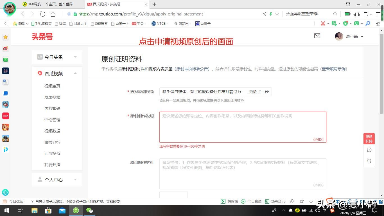Open Windows Start menu
Viewport: 384px width, 216px height.
click(x=6, y=210)
